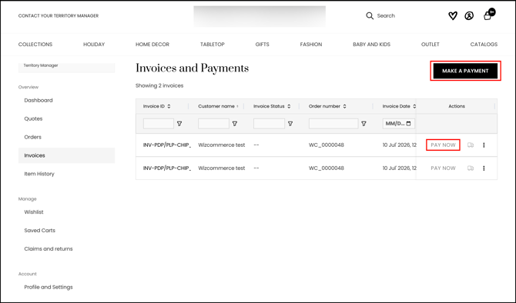The image size is (516, 303).
Task: Open the wishlist heart icon
Action: [453, 16]
